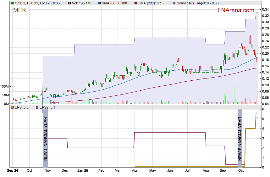Click the 'EPS2: 5.1' legend text
Screen dimensions: 270x177
[x=46, y=107]
